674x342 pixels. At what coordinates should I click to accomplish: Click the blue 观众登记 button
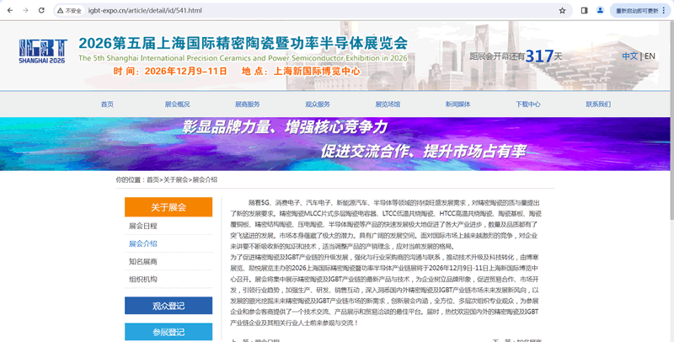point(168,306)
